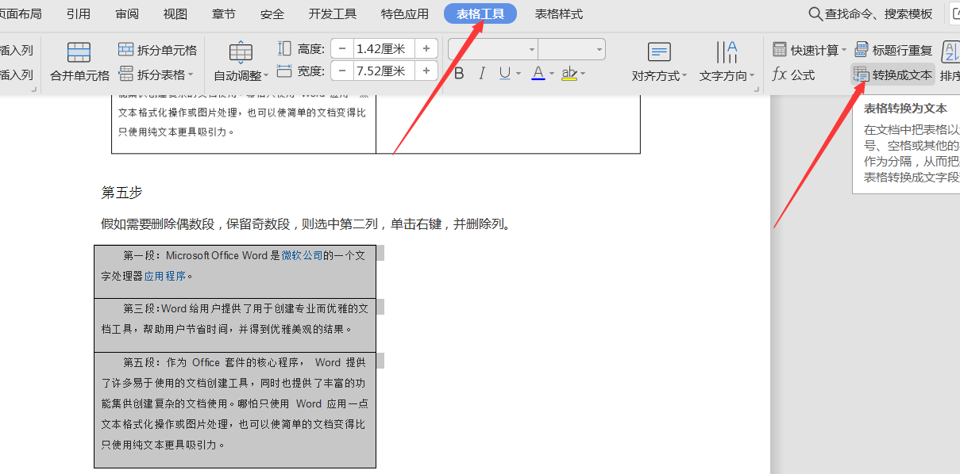Click the column width value field
960x474 pixels.
[x=383, y=71]
